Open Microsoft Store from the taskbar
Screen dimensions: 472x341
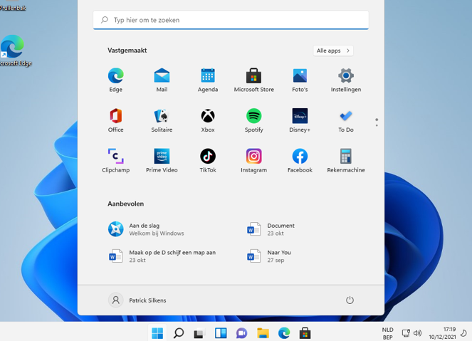click(x=305, y=333)
